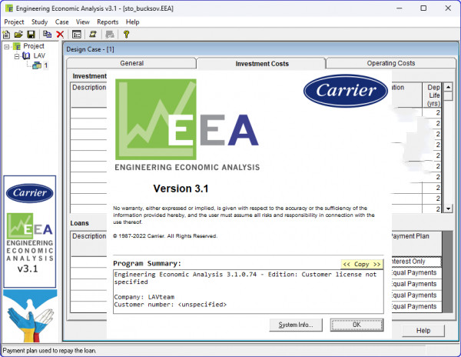Maximize the application window
This screenshot has height=357, width=461.
click(423, 8)
